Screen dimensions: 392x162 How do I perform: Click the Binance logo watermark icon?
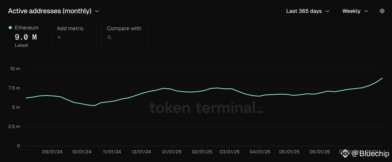point(346,154)
